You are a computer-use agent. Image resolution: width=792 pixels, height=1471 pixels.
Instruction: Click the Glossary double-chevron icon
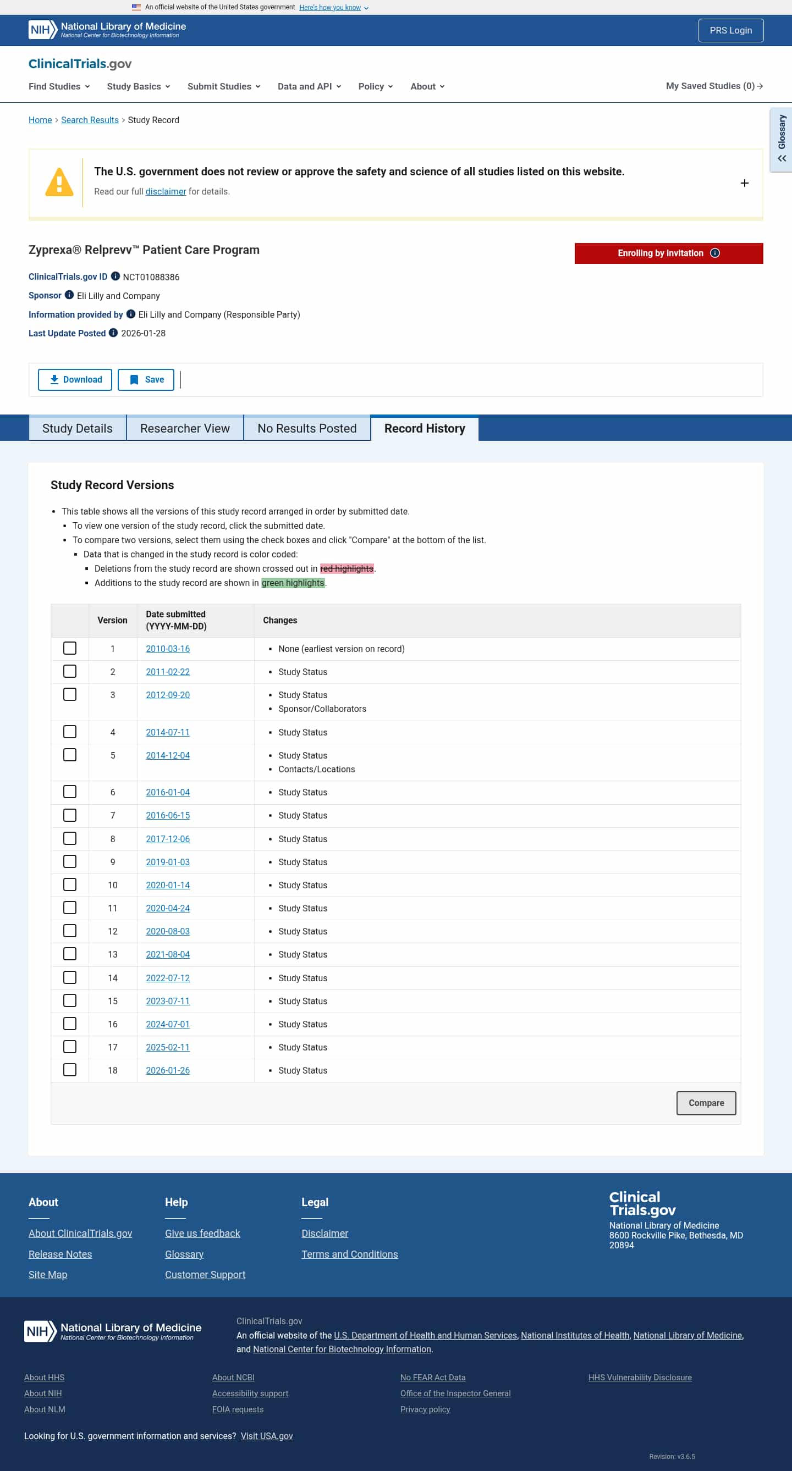(782, 159)
